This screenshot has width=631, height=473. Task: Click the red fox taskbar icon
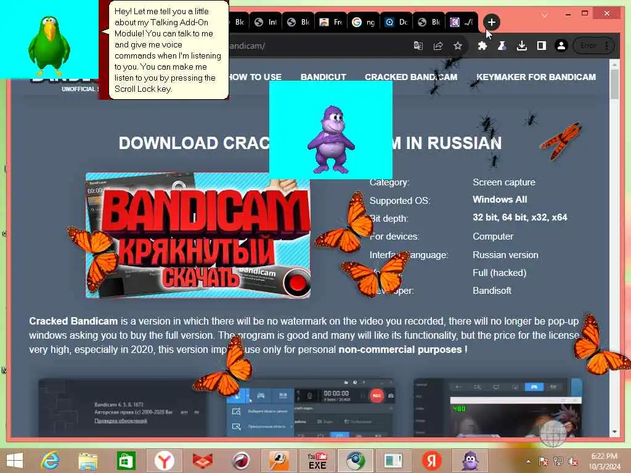(x=203, y=461)
